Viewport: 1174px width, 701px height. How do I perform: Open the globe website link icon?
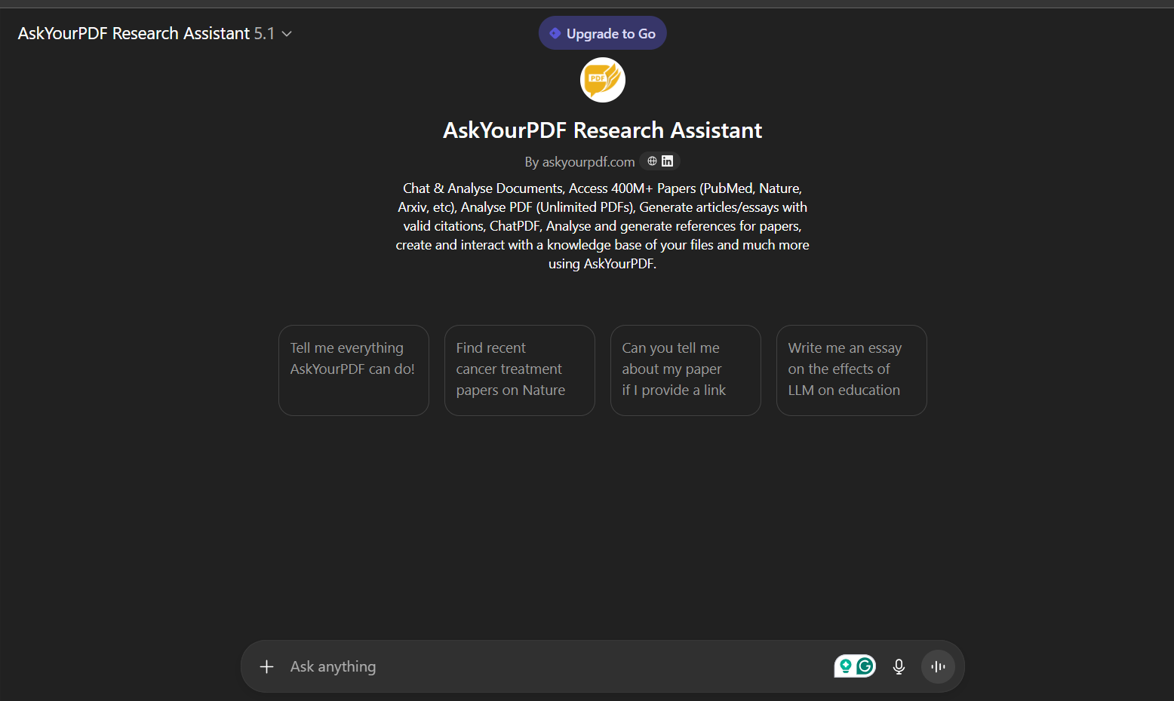(652, 161)
